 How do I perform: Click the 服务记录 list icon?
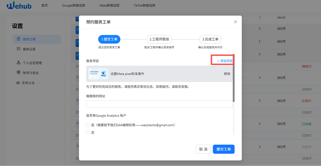coord(19,49)
